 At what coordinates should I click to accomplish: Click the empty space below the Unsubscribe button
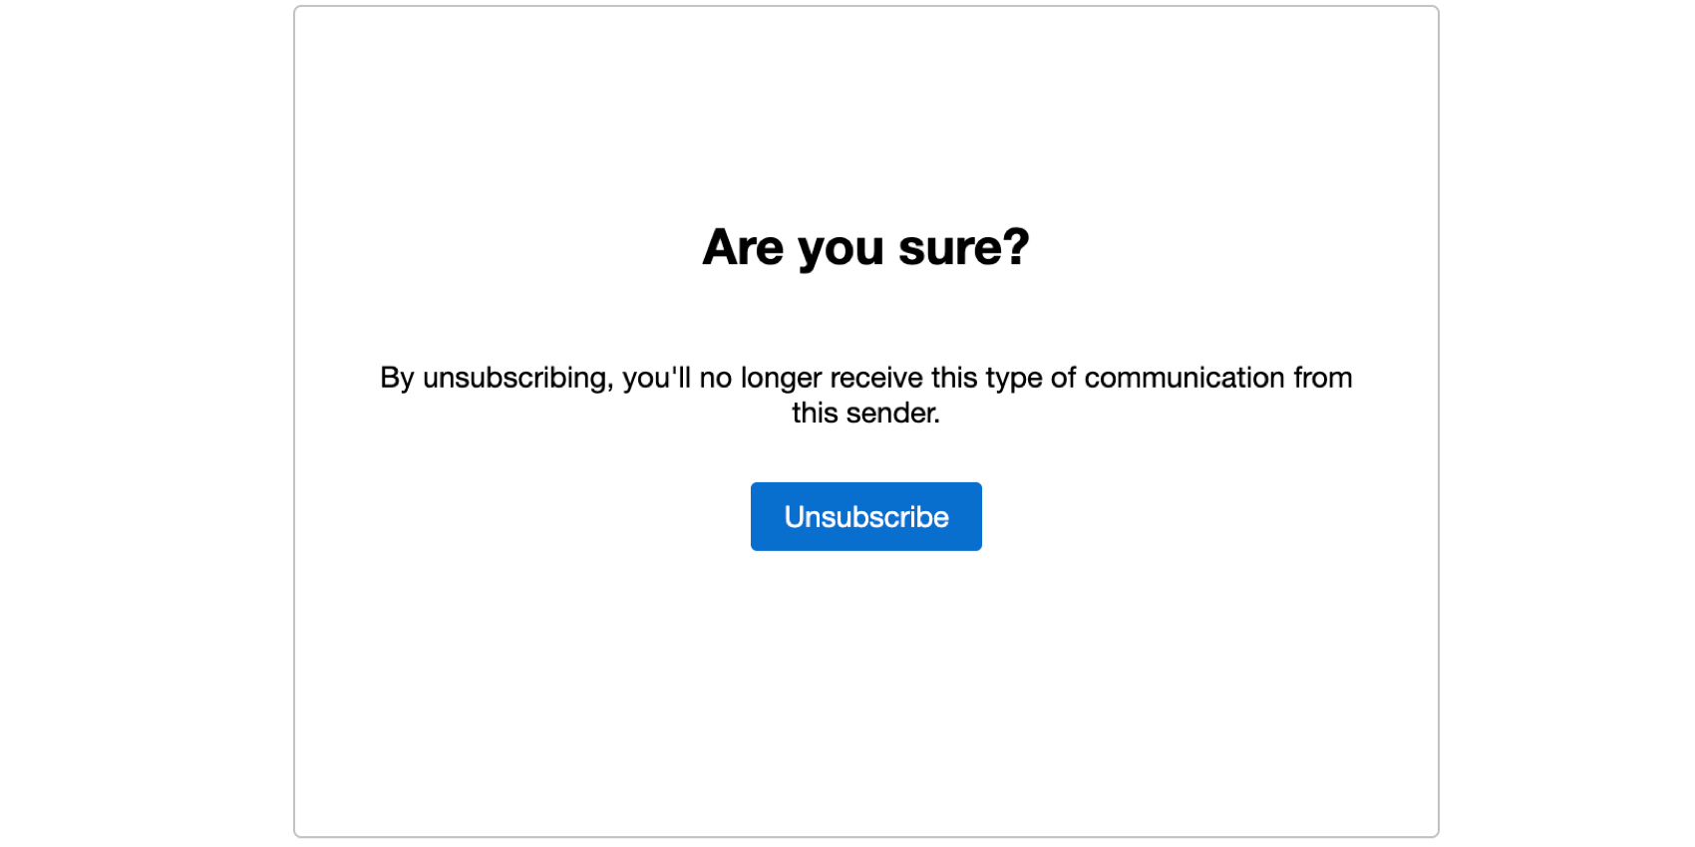[865, 618]
